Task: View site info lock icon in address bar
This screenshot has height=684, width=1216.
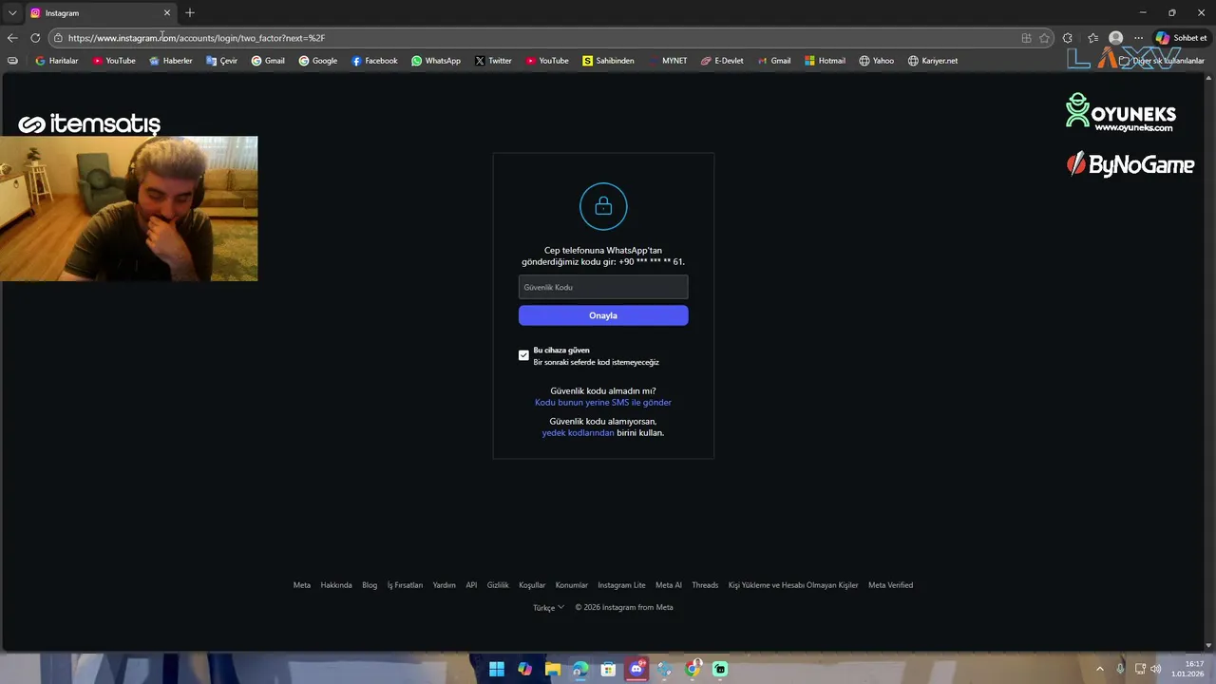Action: (x=58, y=38)
